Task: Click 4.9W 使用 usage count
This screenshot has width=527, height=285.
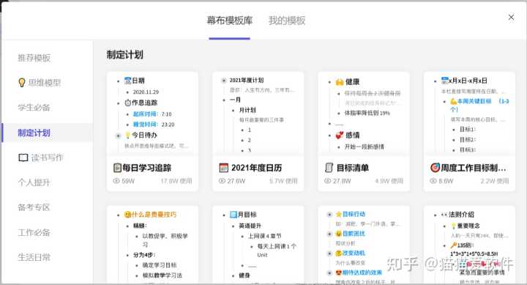Action: [389, 181]
